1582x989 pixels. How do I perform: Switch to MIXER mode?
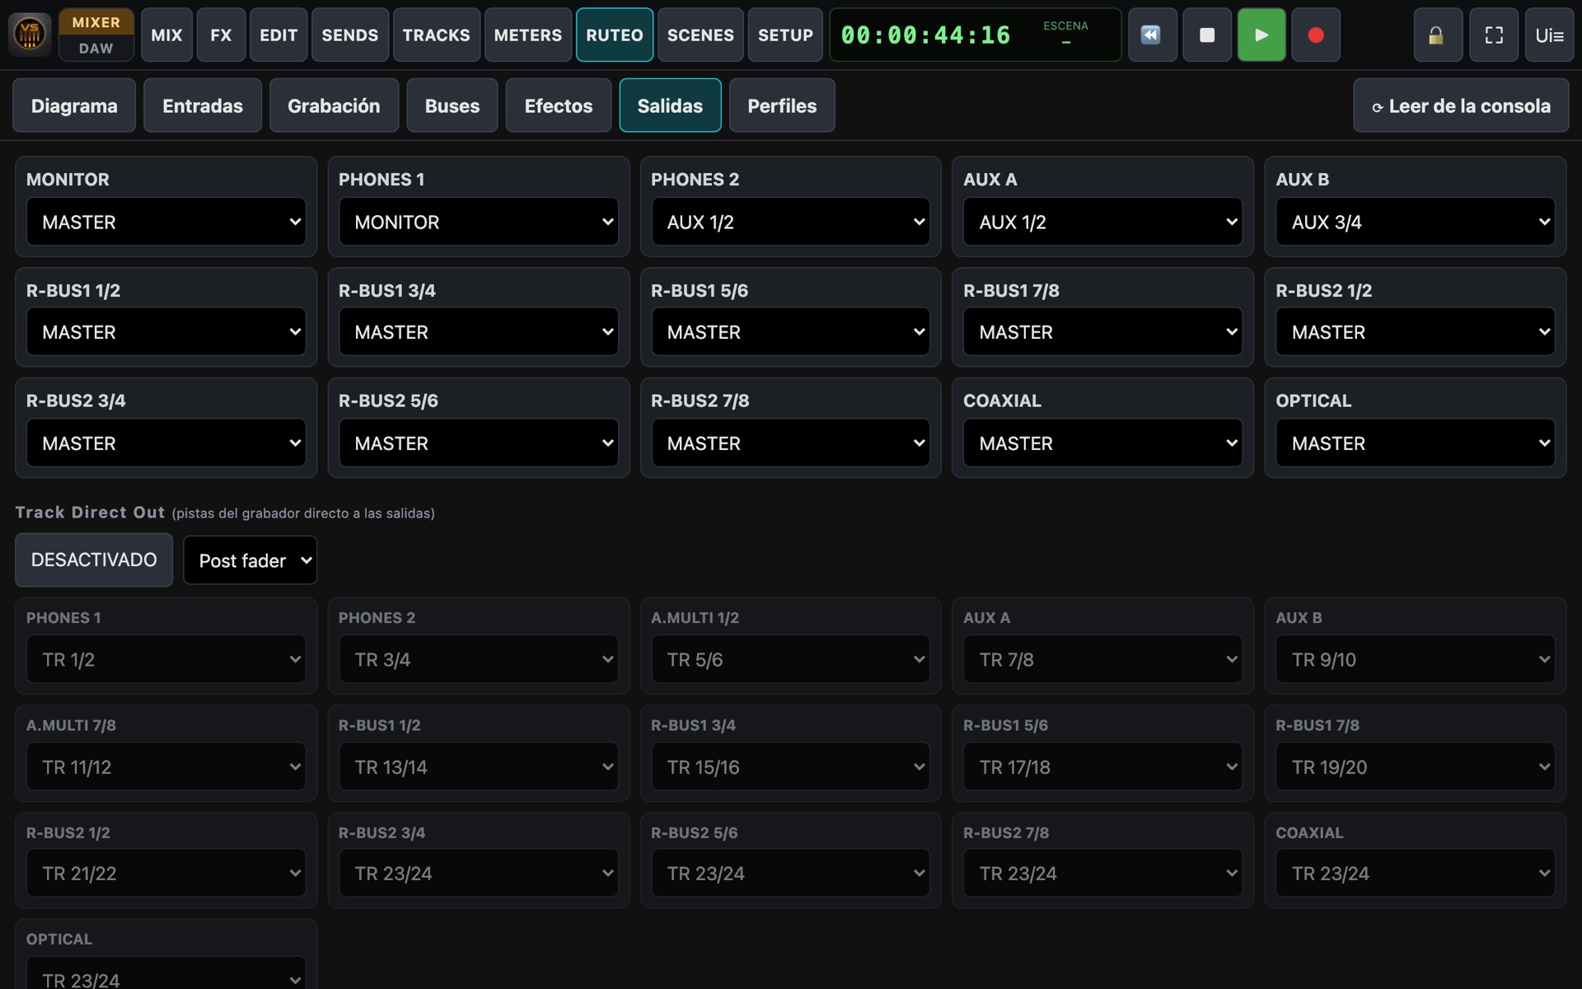96,22
